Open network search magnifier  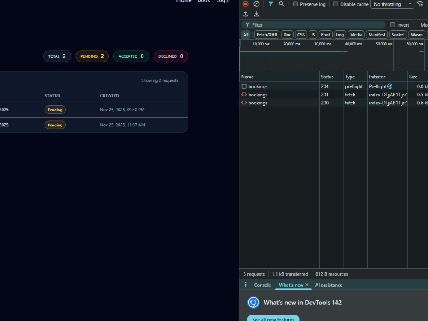click(x=282, y=4)
